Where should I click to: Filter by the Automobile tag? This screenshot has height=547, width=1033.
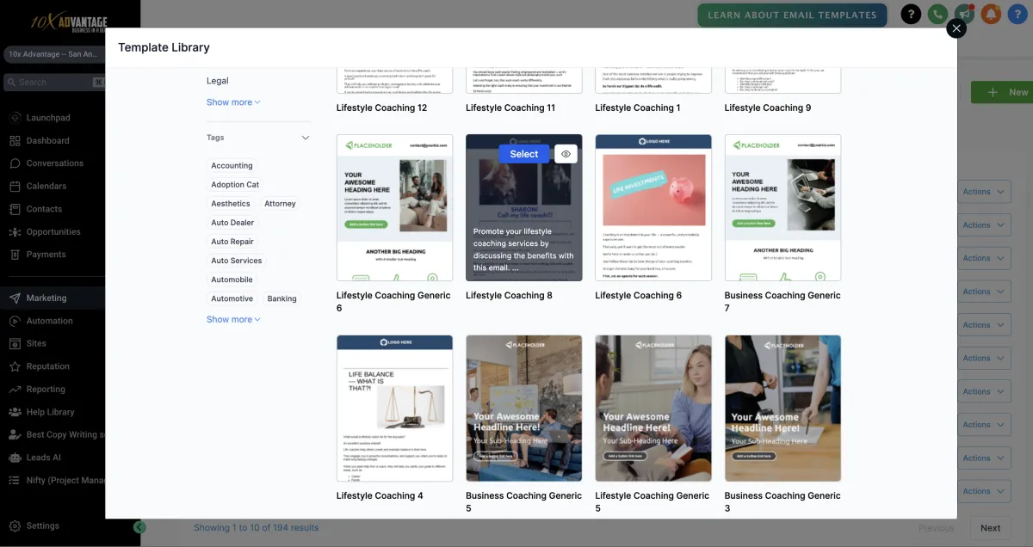232,280
